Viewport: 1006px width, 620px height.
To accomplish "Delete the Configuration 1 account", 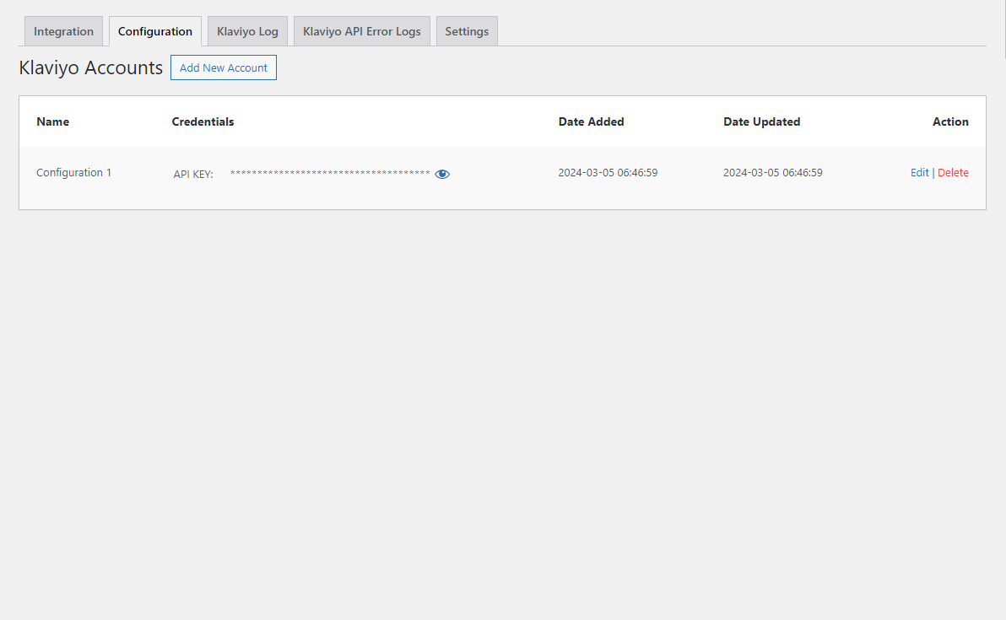I will pyautogui.click(x=954, y=172).
